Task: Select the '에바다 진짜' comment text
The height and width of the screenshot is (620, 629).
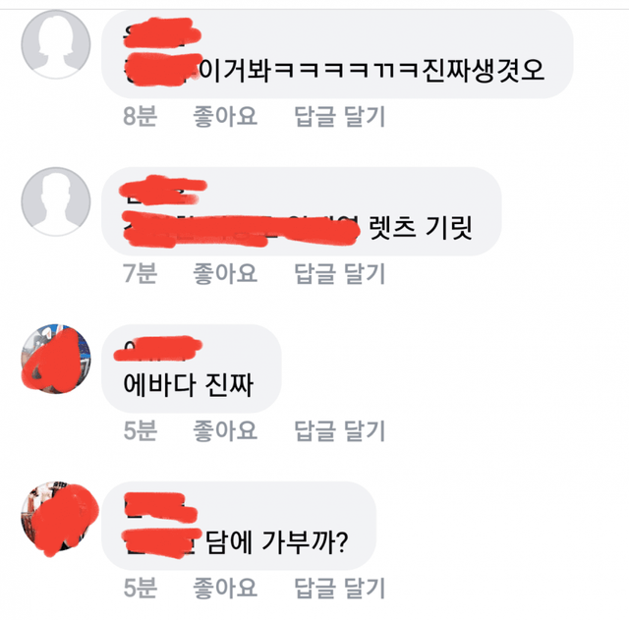Action: pos(188,385)
